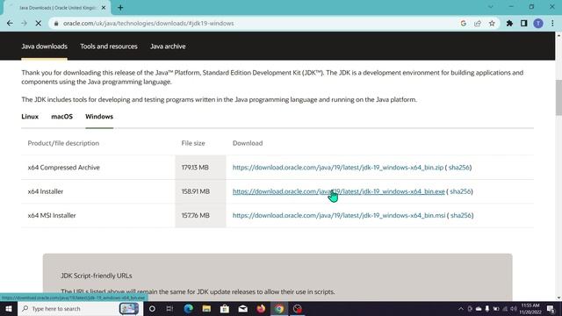This screenshot has height=316, width=562.
Task: Click the x64 Compressed Archive cell
Action: tap(64, 168)
